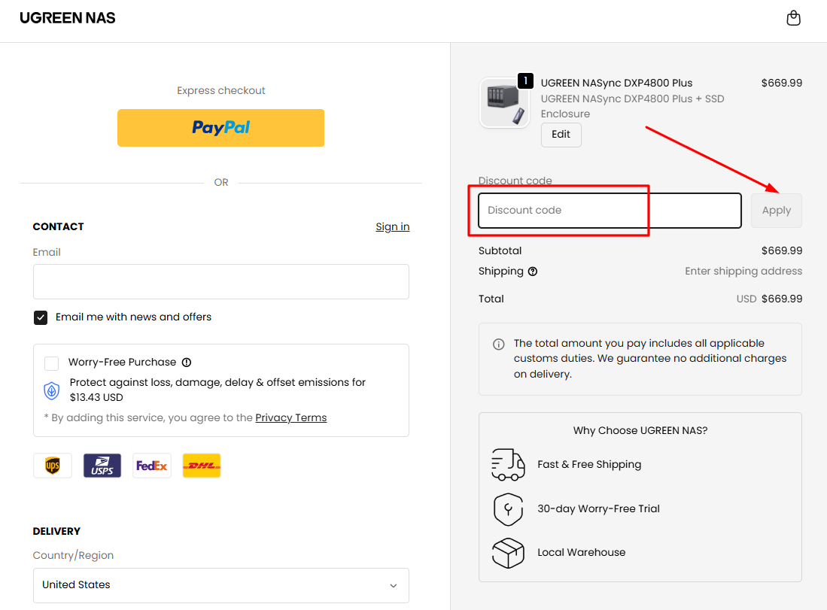Click the Worry-Free Purchase info icon
This screenshot has width=827, height=610.
[x=186, y=361]
